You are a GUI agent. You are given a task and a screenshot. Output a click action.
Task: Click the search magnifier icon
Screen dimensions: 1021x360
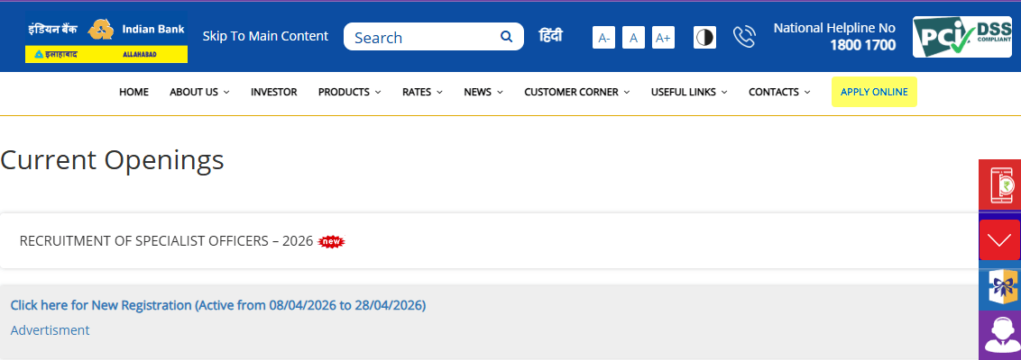pyautogui.click(x=506, y=37)
